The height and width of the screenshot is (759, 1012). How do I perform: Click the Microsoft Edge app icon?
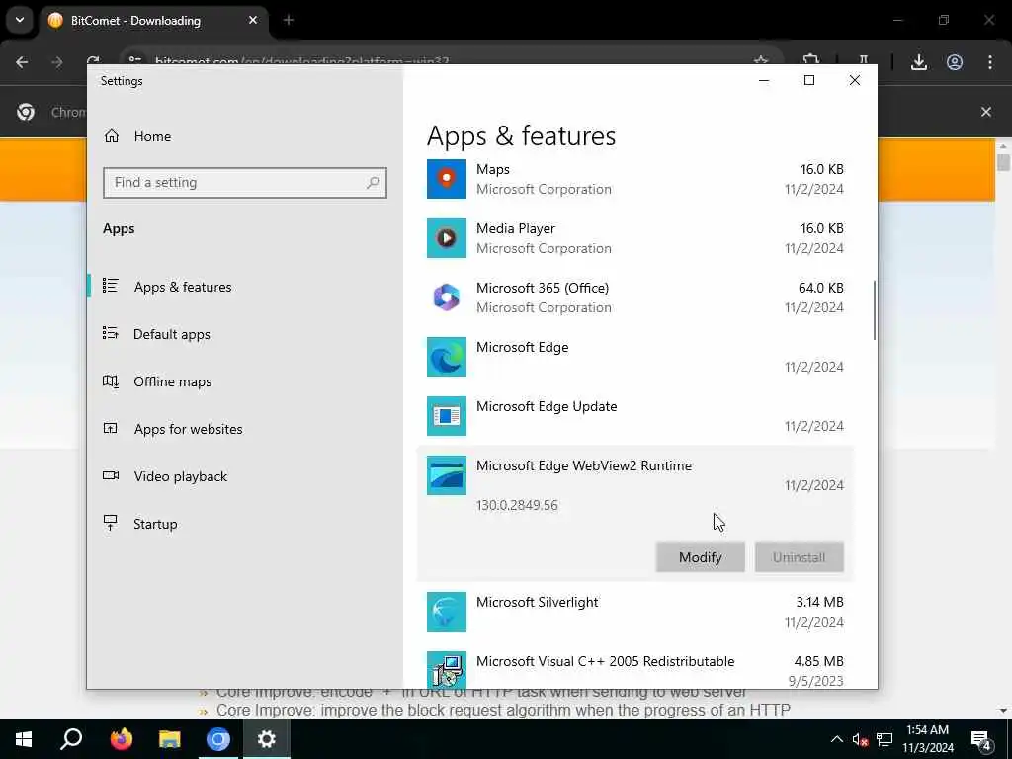pos(446,357)
